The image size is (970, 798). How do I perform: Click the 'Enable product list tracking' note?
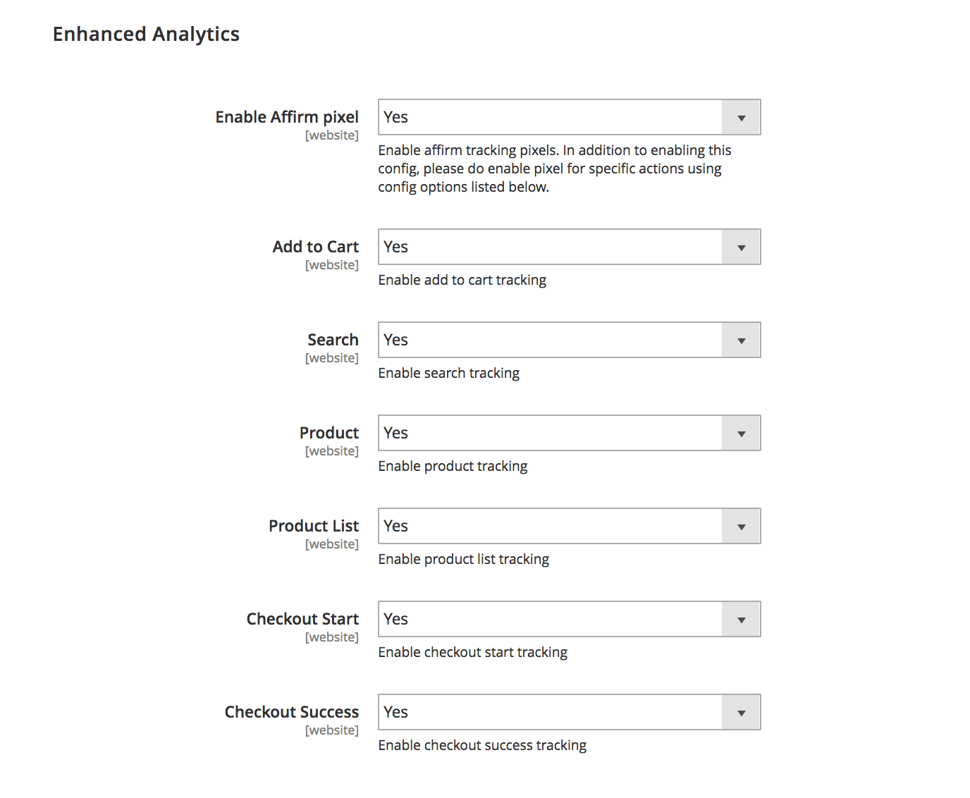(x=464, y=559)
